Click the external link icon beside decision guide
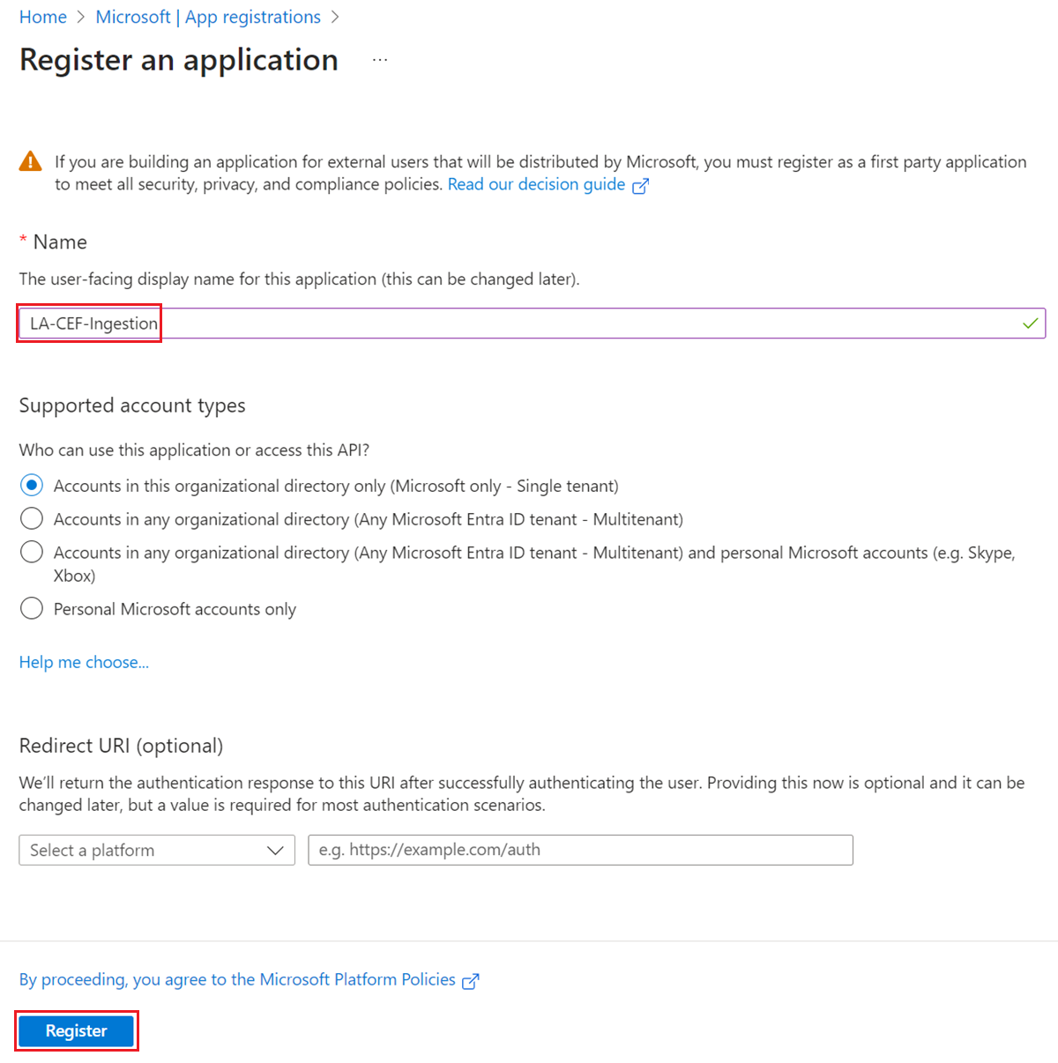1058x1063 pixels. [x=641, y=185]
